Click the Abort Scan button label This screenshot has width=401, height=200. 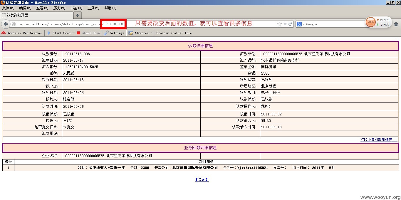(x=91, y=33)
